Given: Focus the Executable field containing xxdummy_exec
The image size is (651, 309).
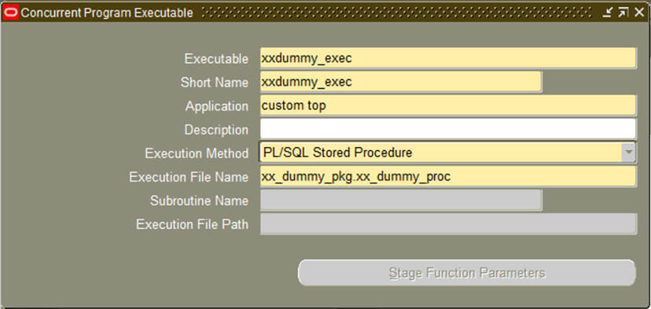Looking at the screenshot, I should 448,58.
